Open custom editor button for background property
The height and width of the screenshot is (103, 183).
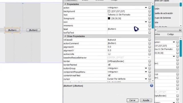150,11
